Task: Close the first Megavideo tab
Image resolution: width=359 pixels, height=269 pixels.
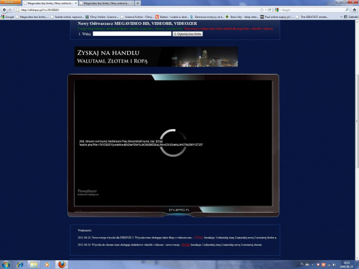Action: tap(75, 3)
